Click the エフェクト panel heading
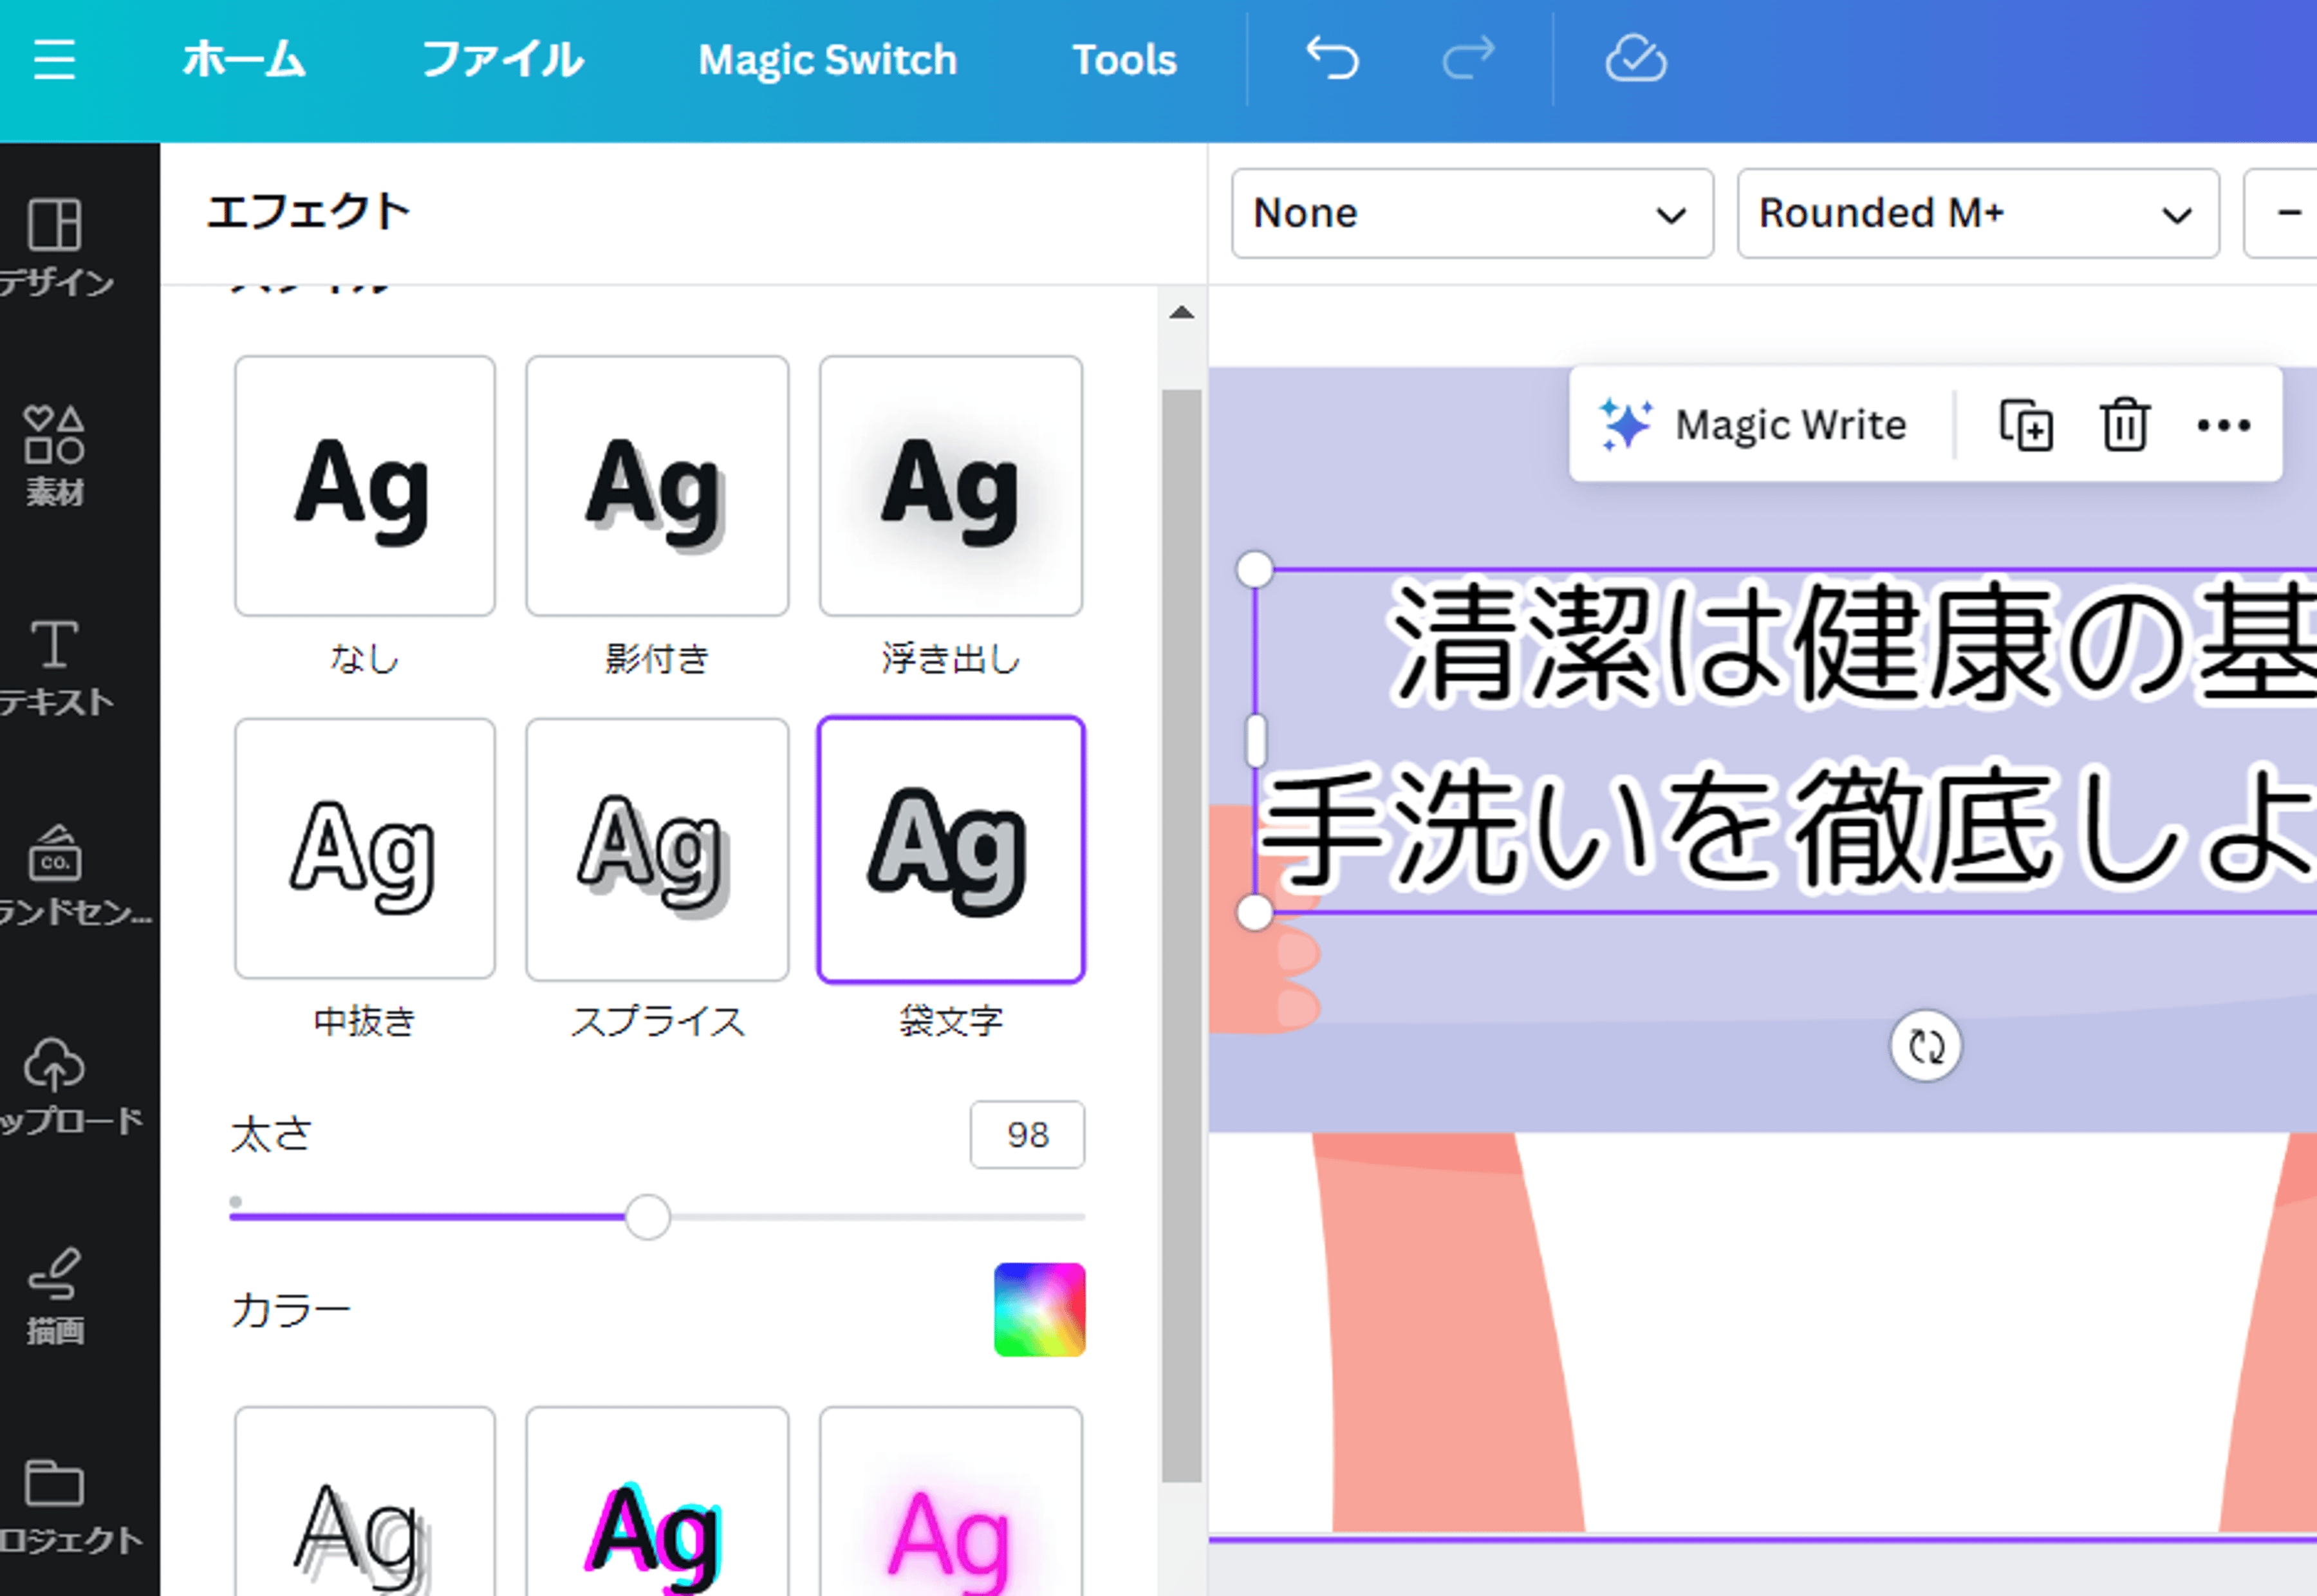The height and width of the screenshot is (1596, 2317). 309,212
